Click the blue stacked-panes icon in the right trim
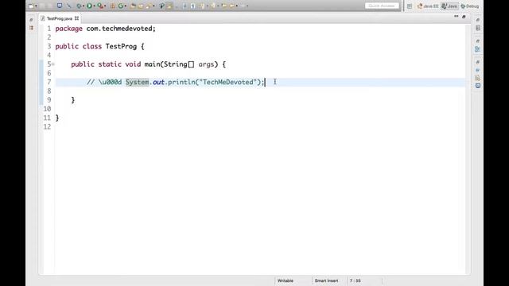Viewport: 509px width, 286px height. [x=477, y=49]
